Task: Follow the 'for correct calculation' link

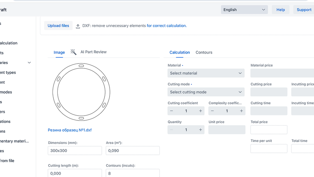Action: click(x=166, y=26)
